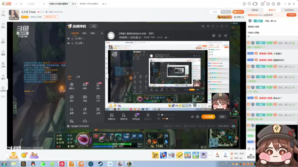The height and width of the screenshot is (167, 298).
Task: Open the home icon in the left sidebar
Action: pos(3,40)
